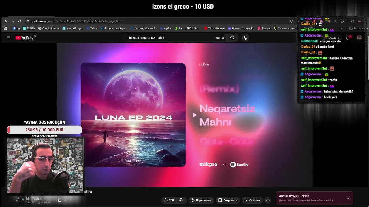Open YouTube notifications bell with 9+ badge

348,38
